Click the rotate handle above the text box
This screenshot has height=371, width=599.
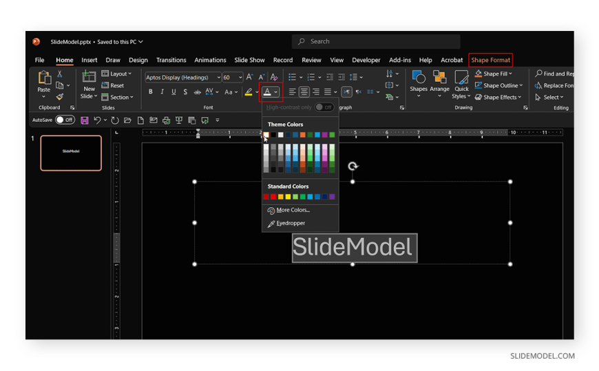[x=353, y=166]
